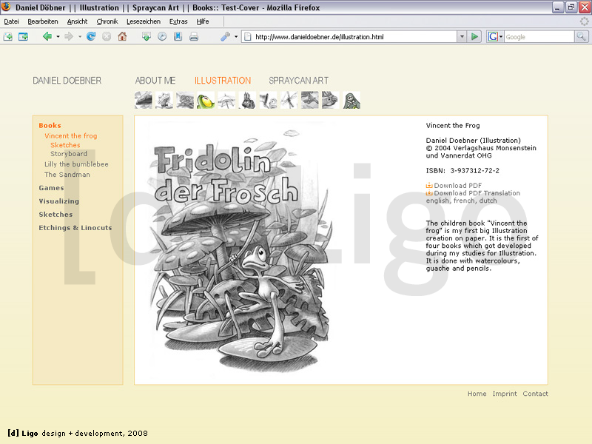Open the ILLUSTRATION section
Image resolution: width=592 pixels, height=444 pixels.
click(223, 81)
